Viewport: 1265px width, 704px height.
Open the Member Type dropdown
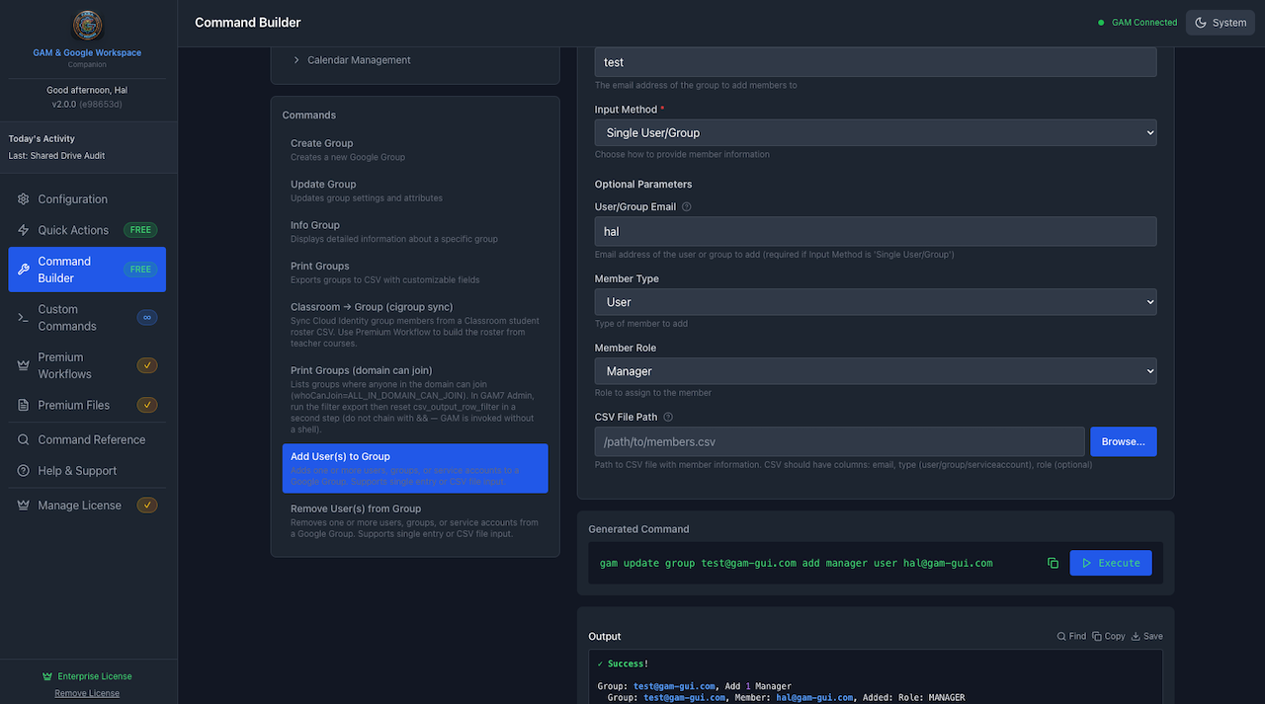pos(876,302)
